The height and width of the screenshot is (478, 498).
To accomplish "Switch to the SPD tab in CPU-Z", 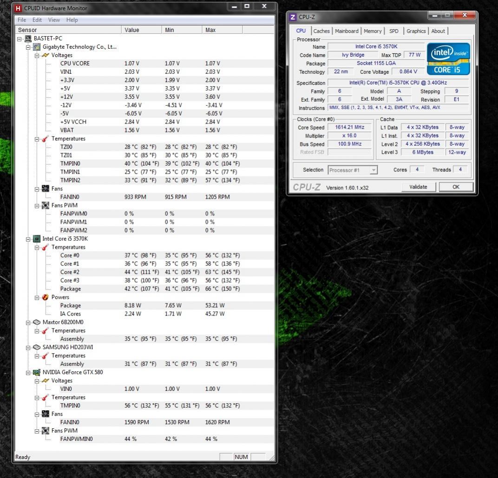I will (394, 31).
